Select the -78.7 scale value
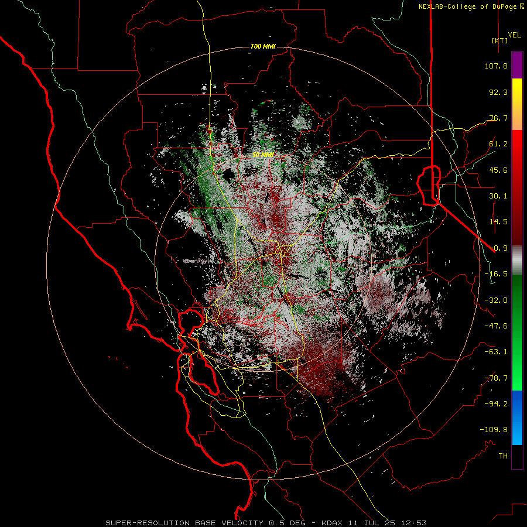Viewport: 527px width, 527px height. (x=496, y=378)
